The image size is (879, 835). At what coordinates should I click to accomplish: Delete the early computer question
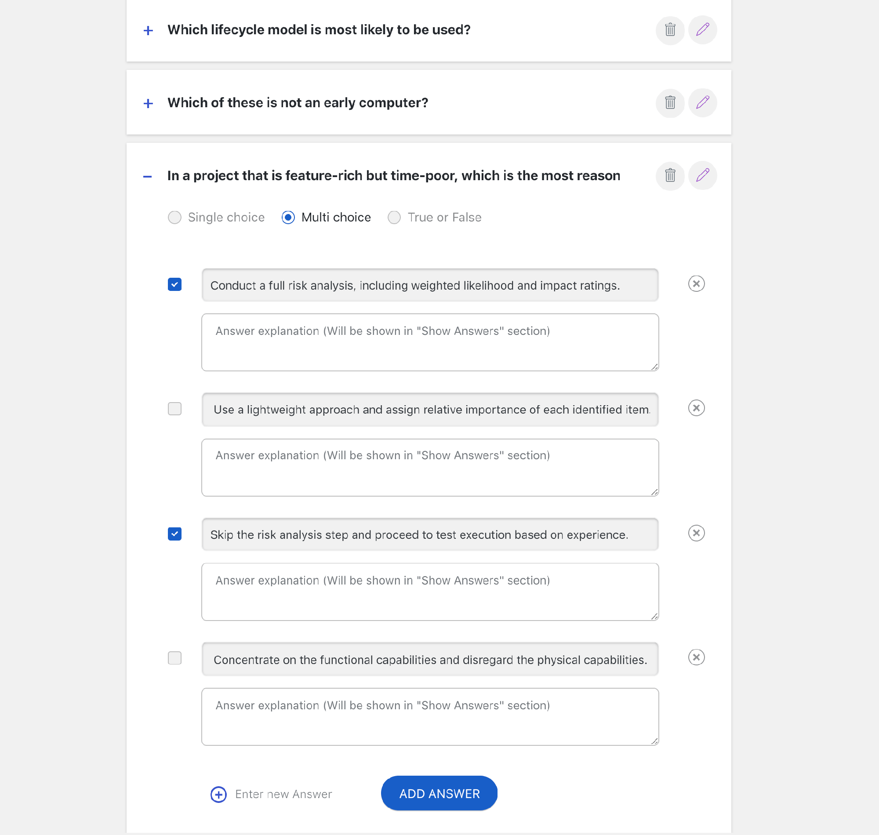(670, 103)
